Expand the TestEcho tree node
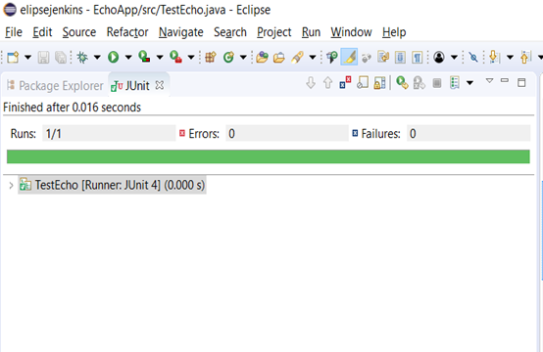 point(11,186)
